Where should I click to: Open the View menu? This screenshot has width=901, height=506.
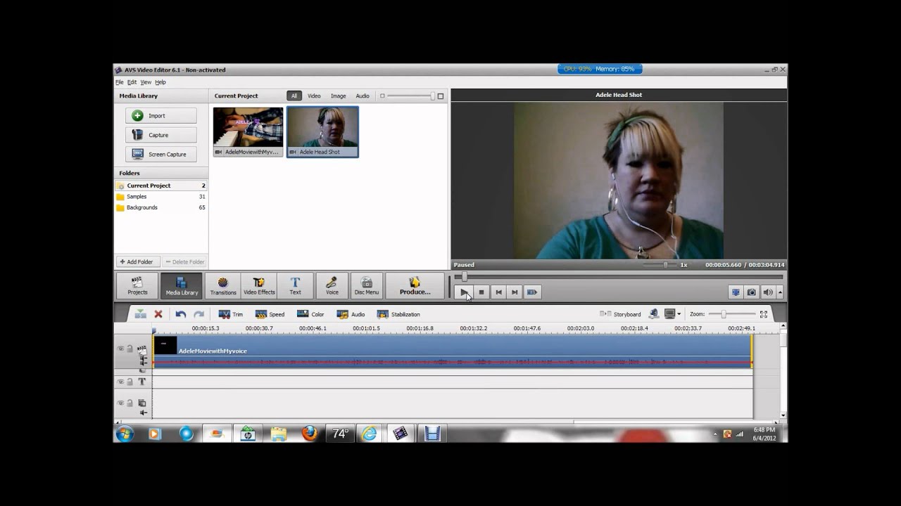tap(146, 82)
